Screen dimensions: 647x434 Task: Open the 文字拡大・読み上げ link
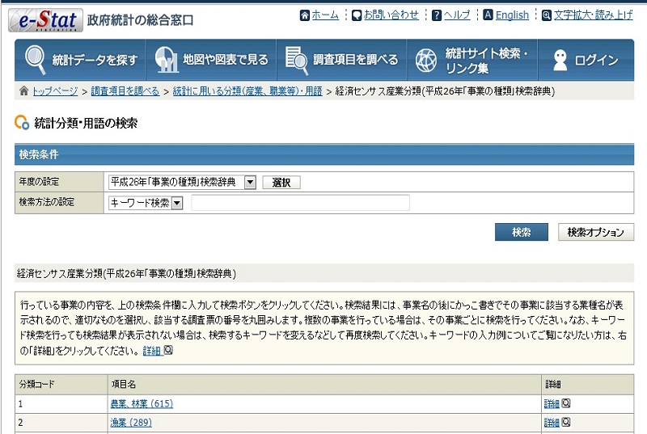coord(593,15)
